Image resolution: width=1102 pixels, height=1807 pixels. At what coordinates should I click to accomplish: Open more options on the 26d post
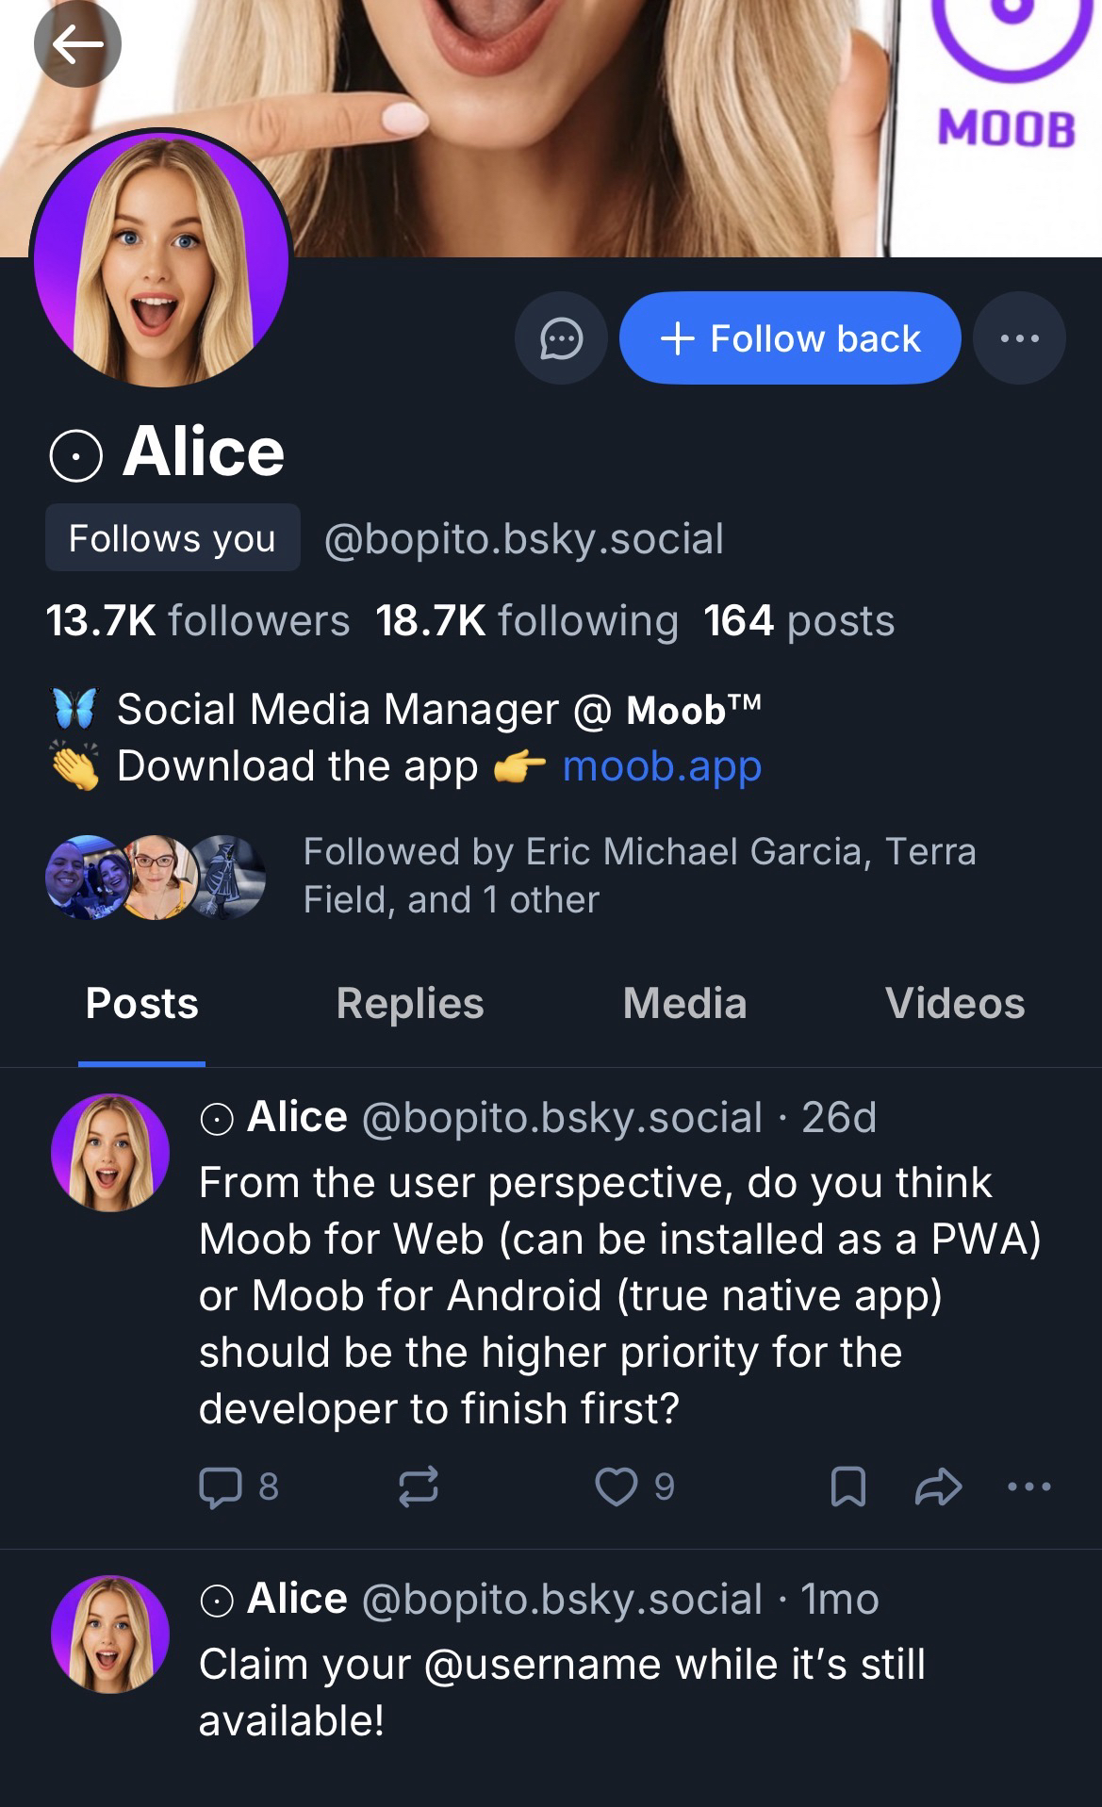1028,1487
